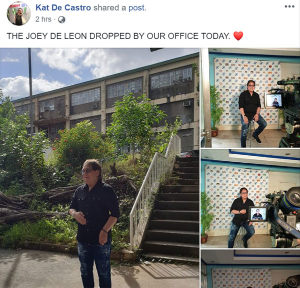This screenshot has width=300, height=288.
Task: Click the man in black shirt outdoors
Action: point(94,223)
